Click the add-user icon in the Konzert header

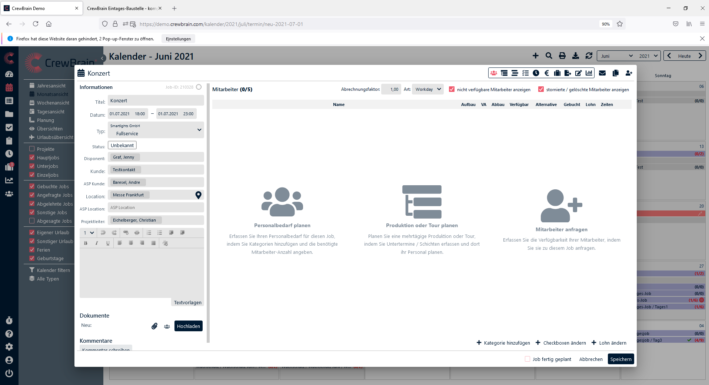pyautogui.click(x=629, y=73)
